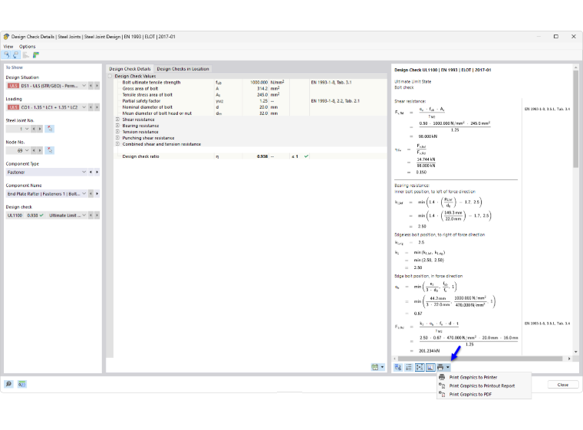Image resolution: width=583 pixels, height=430 pixels.
Task: Select Partial safety factor row
Action: 250,101
